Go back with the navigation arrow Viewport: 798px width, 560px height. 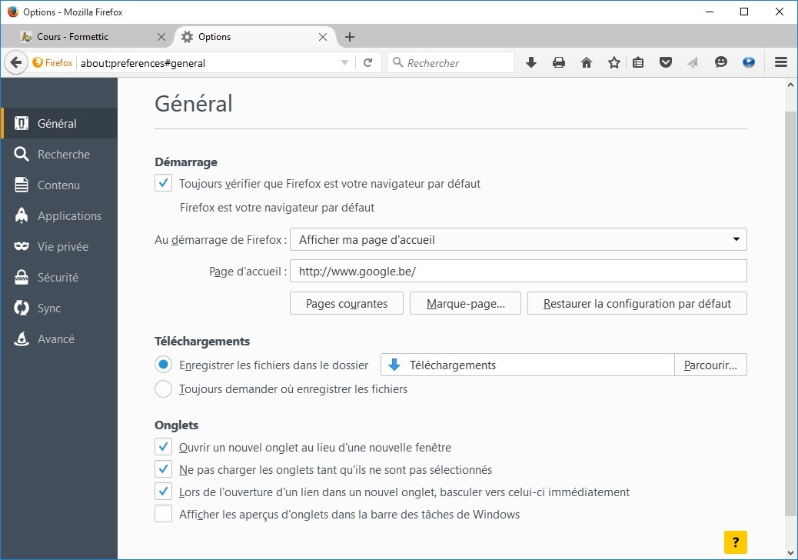tap(16, 62)
